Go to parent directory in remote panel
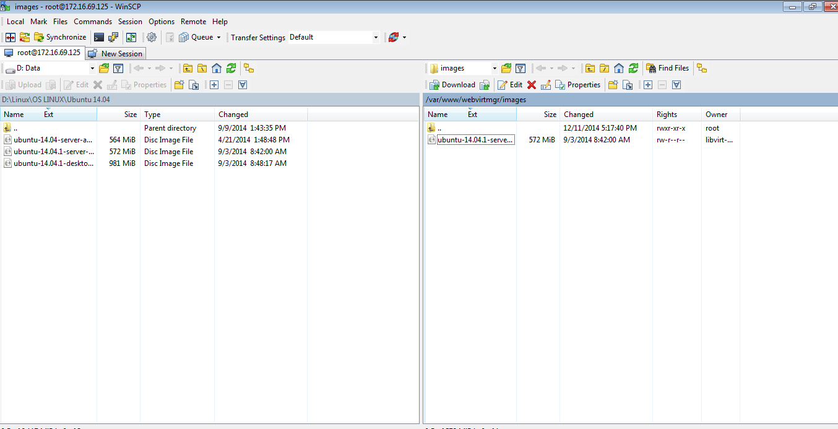838x429 pixels. click(x=590, y=68)
